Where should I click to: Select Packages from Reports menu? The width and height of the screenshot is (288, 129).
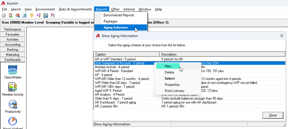pyautogui.click(x=121, y=21)
